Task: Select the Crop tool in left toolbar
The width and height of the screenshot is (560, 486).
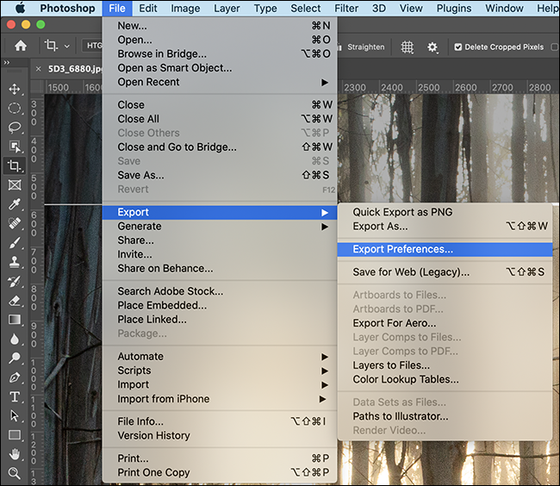Action: pyautogui.click(x=15, y=165)
